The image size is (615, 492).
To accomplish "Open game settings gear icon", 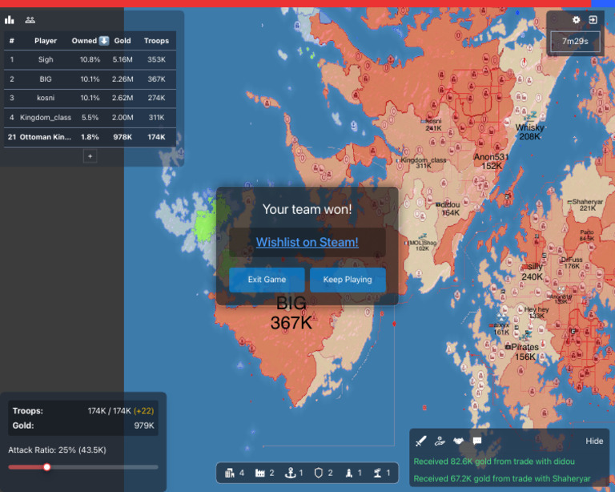I will pos(577,20).
